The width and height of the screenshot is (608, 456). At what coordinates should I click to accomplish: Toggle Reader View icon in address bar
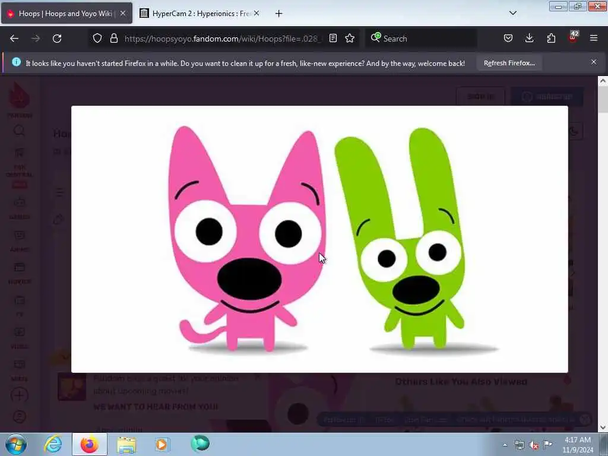point(332,38)
